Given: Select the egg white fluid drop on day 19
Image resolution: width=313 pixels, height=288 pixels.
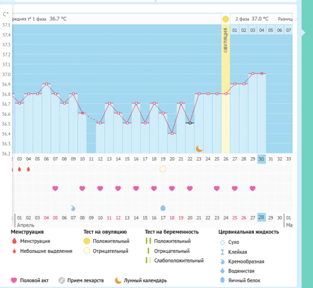Looking at the screenshot, I should click(x=163, y=208).
